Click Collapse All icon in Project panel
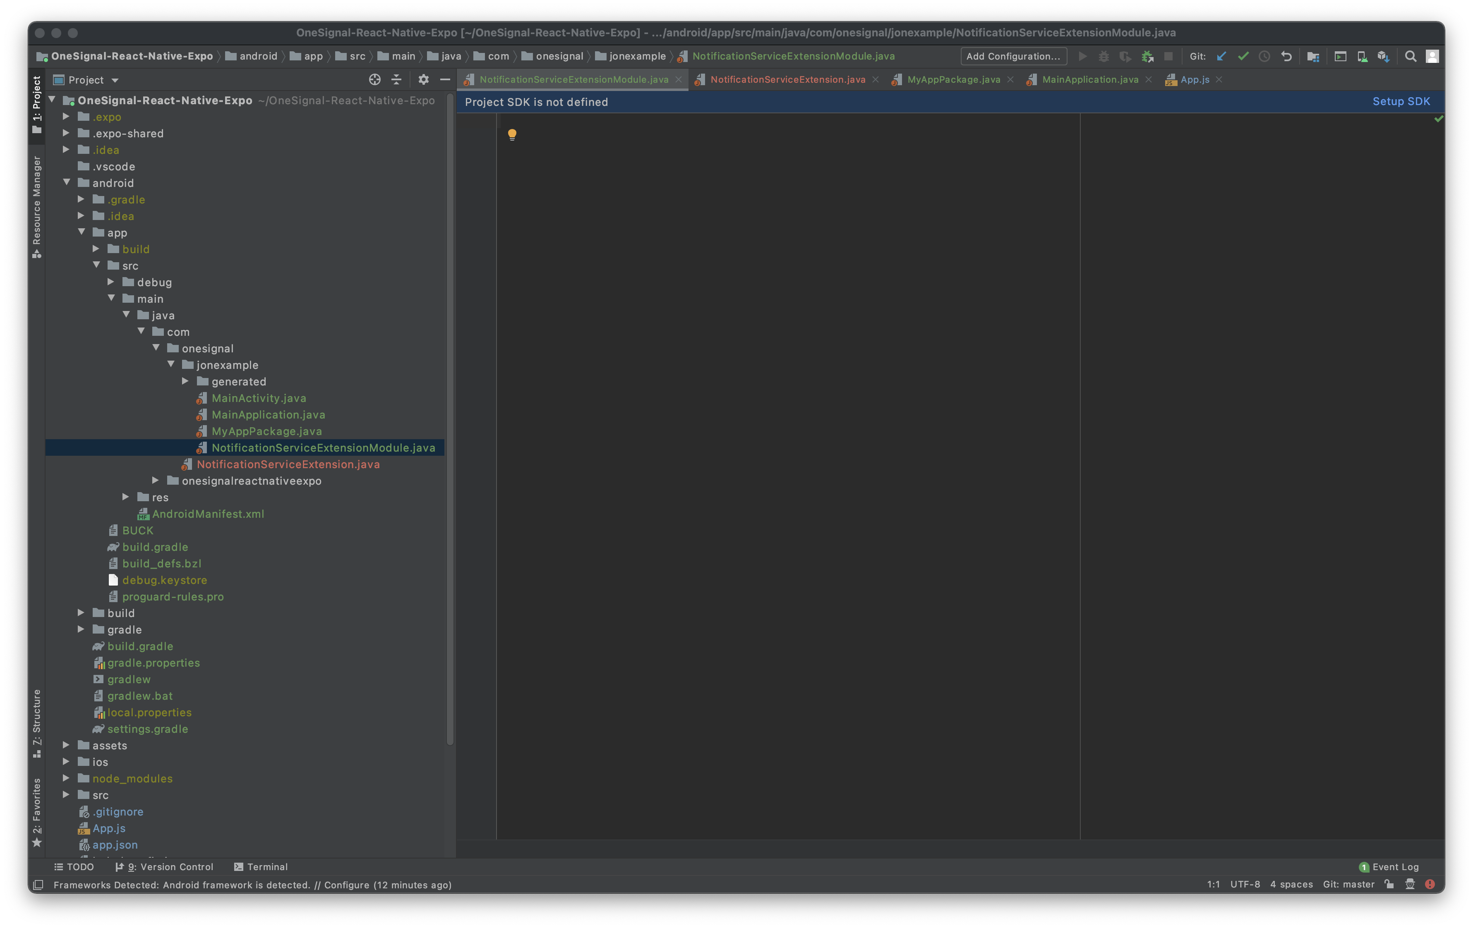Image resolution: width=1473 pixels, height=928 pixels. [396, 79]
